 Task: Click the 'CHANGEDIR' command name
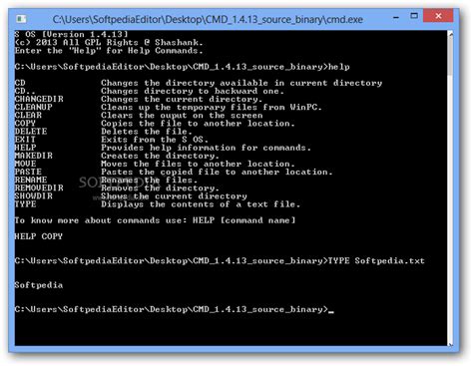[39, 99]
